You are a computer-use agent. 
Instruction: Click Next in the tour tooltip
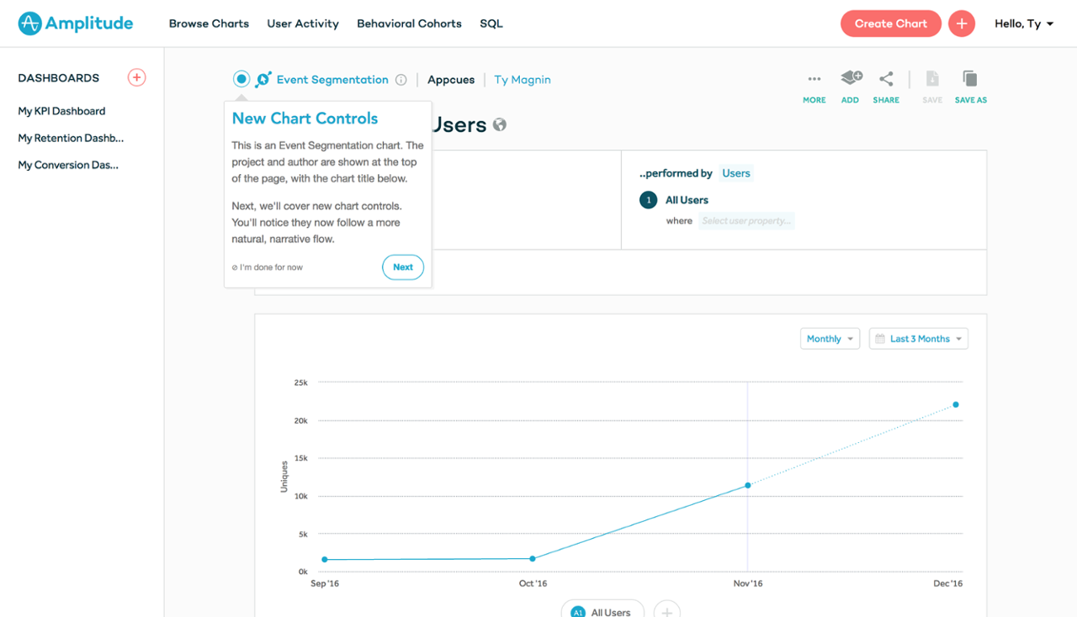click(403, 267)
